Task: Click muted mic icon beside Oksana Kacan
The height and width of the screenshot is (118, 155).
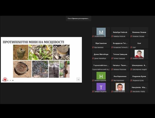Action: (x=93, y=36)
